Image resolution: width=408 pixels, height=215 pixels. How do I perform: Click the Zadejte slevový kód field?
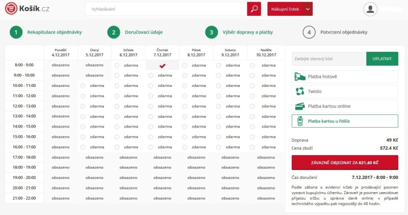point(329,58)
